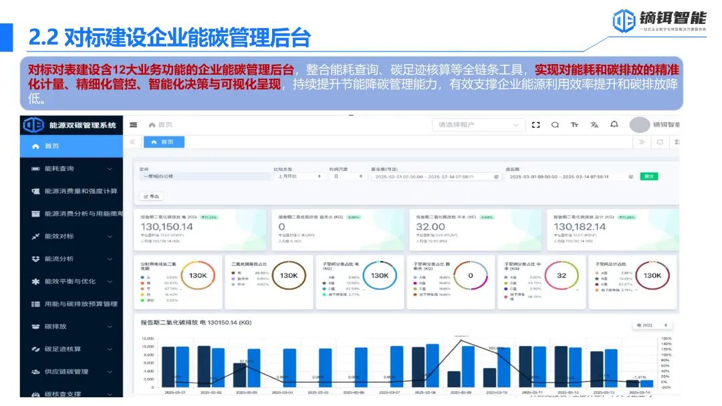This screenshot has width=722, height=406.
Task: Click the refresh icon on tab bar
Action: (660, 142)
